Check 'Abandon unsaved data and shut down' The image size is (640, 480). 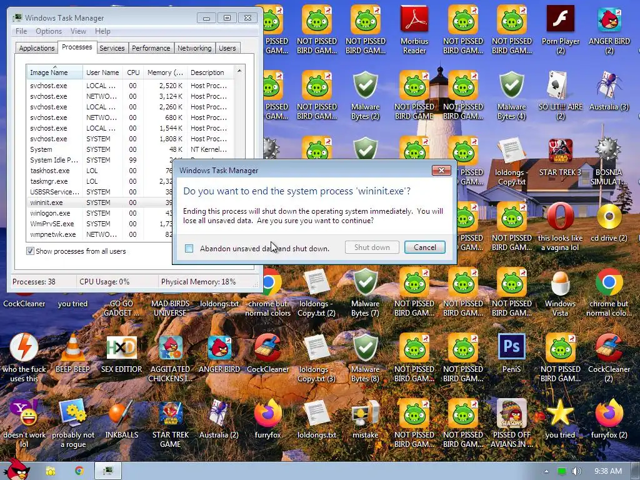coord(189,248)
